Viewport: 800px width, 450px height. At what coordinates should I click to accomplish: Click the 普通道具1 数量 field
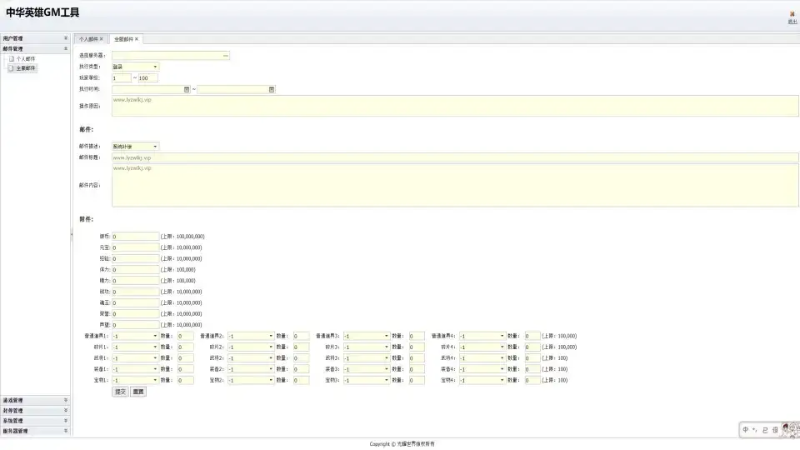coord(185,336)
